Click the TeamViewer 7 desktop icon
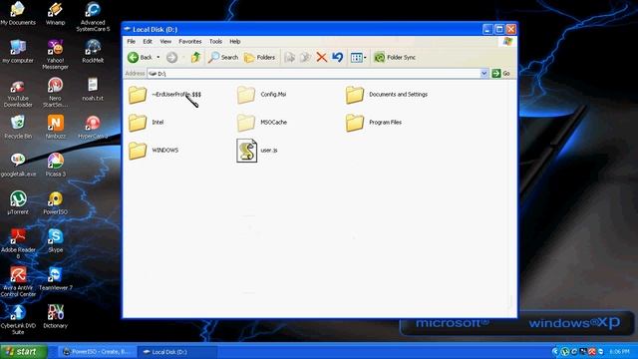This screenshot has width=638, height=359. point(56,278)
